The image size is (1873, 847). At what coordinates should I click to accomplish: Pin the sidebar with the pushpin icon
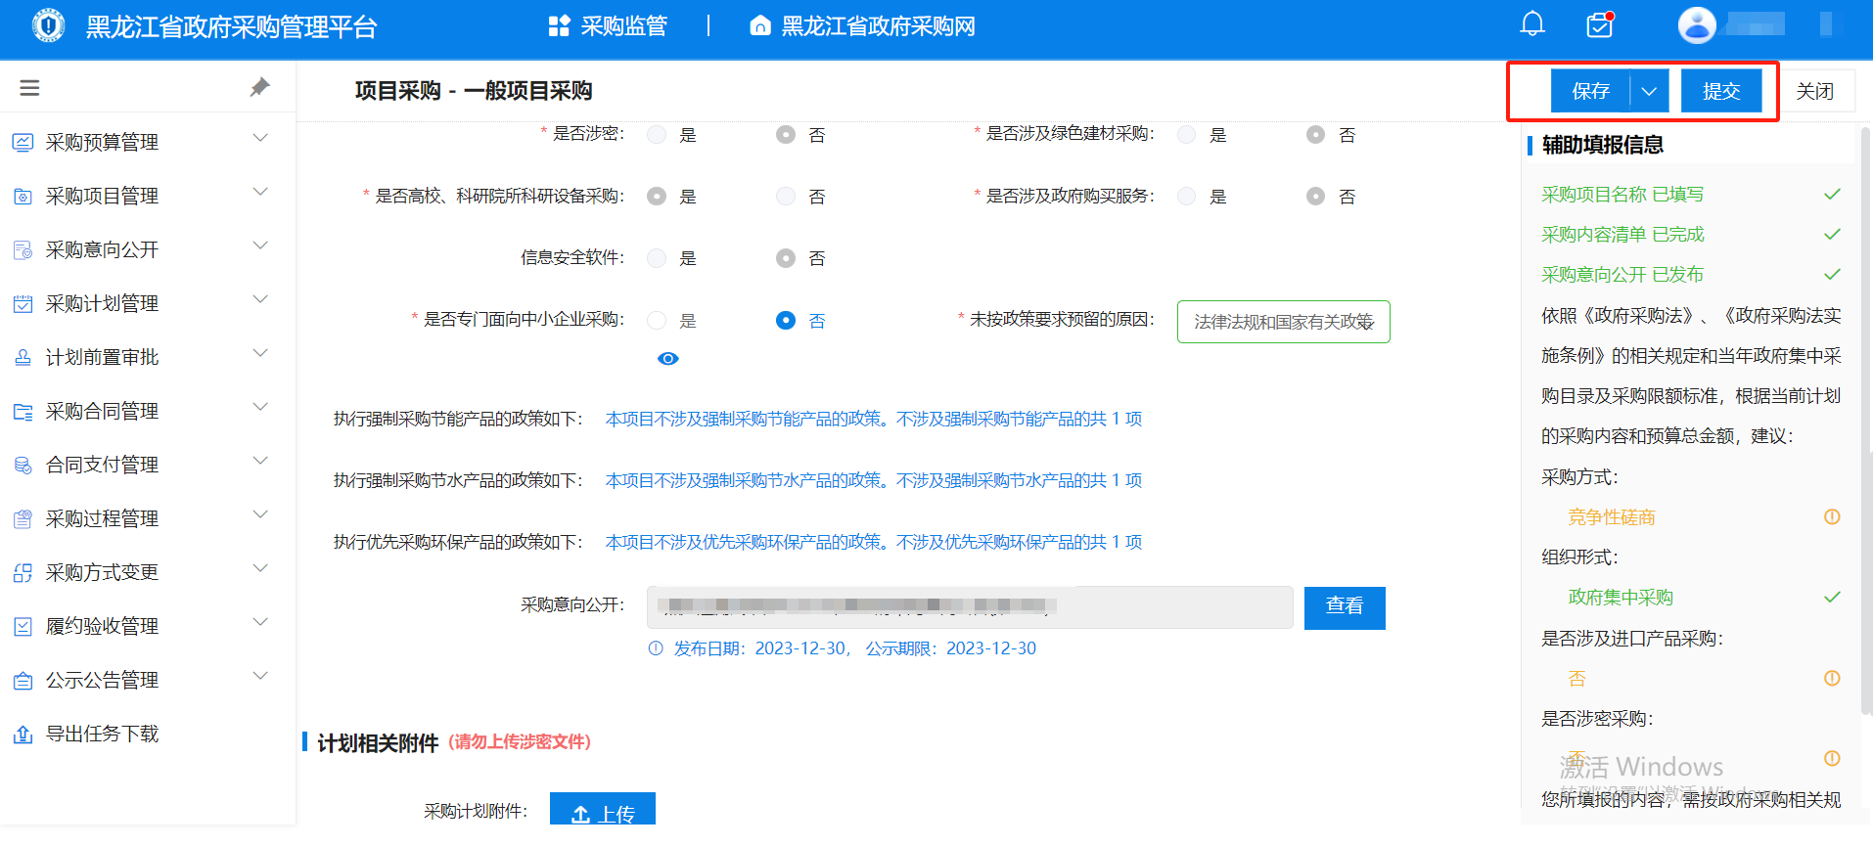click(259, 87)
